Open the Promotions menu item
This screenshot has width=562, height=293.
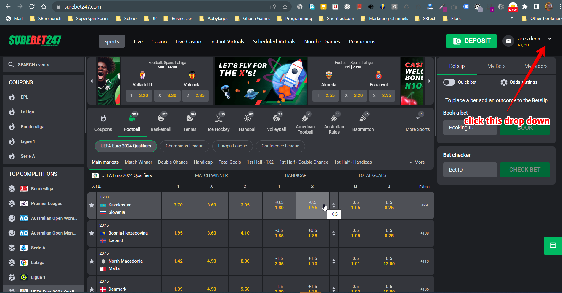point(362,42)
